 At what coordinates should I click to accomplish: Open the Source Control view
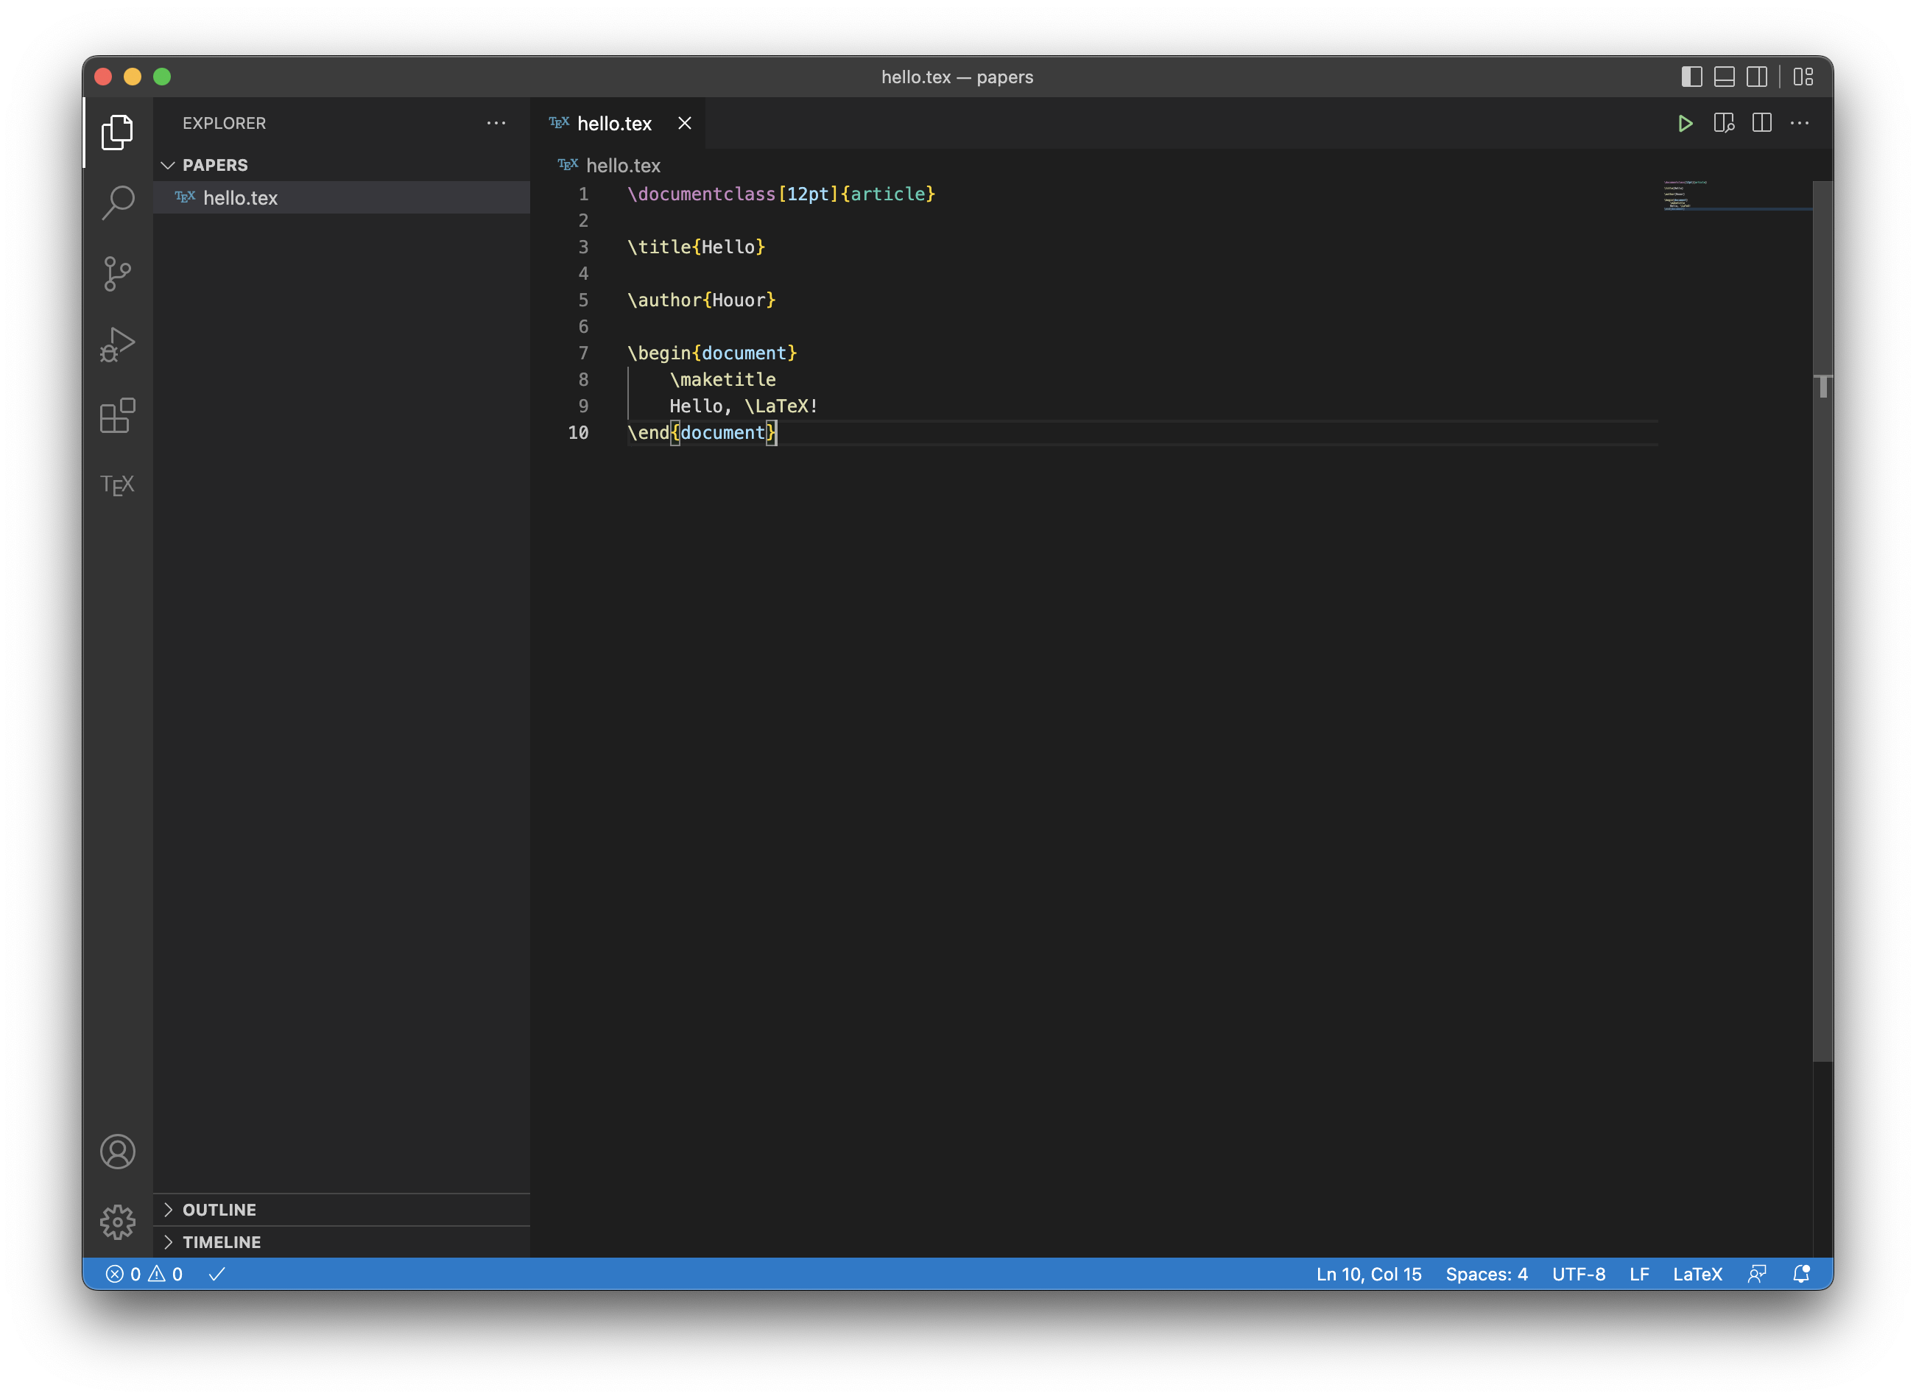(118, 272)
